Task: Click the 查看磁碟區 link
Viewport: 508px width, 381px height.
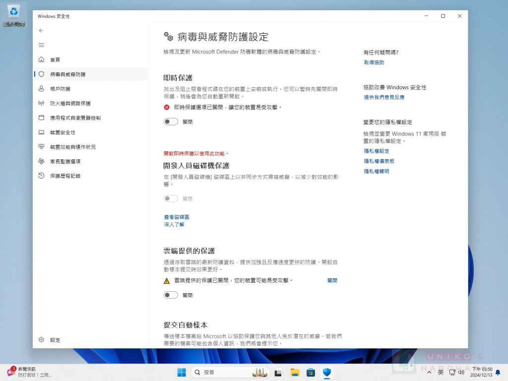Action: [x=177, y=217]
